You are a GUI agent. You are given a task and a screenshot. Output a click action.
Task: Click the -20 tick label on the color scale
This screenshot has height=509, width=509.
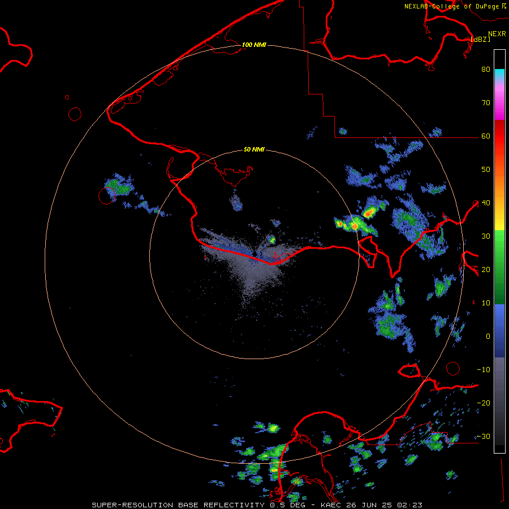point(484,403)
